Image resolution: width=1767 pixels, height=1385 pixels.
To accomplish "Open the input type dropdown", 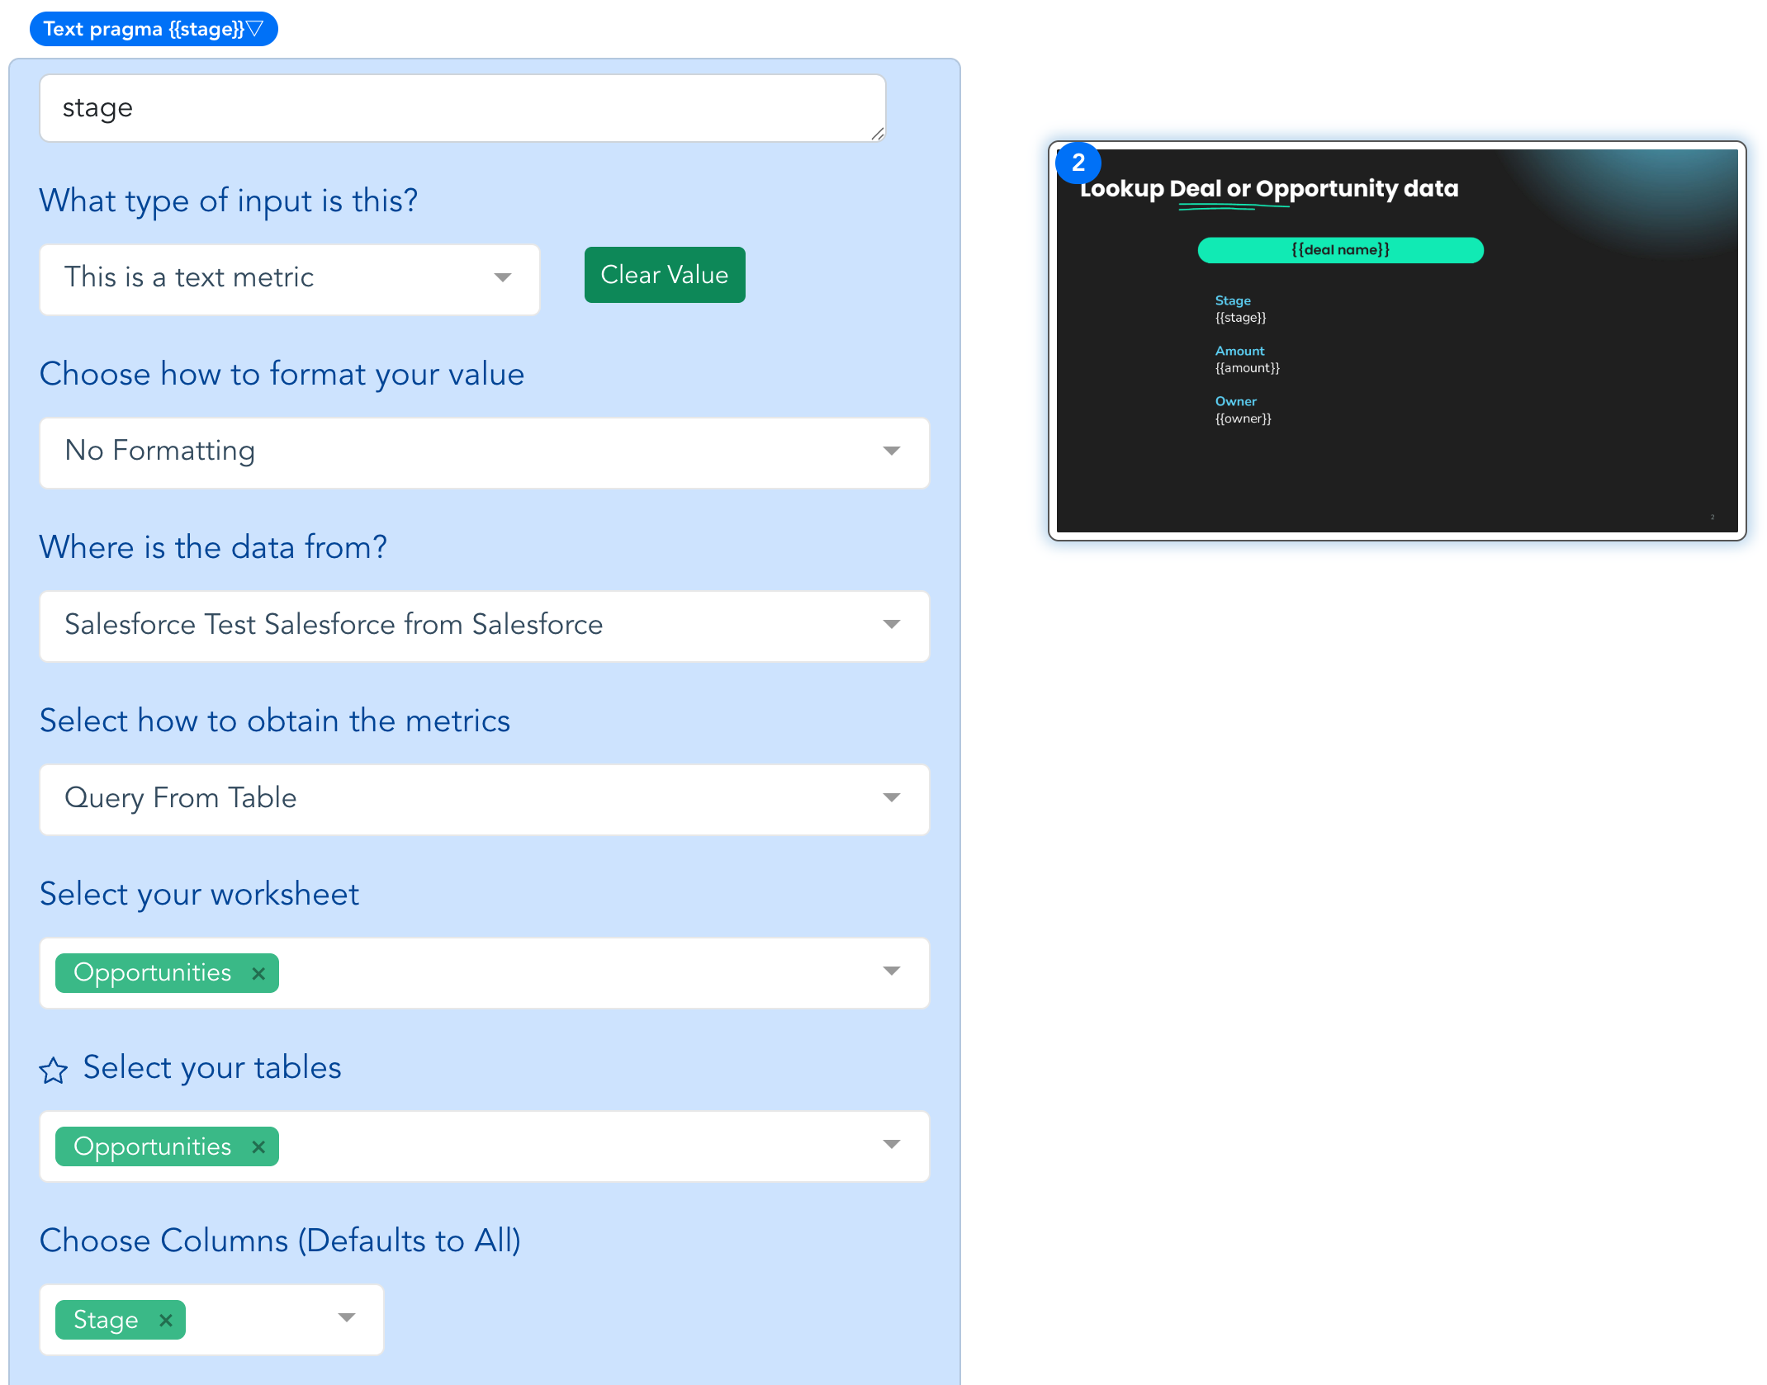I will tap(290, 279).
